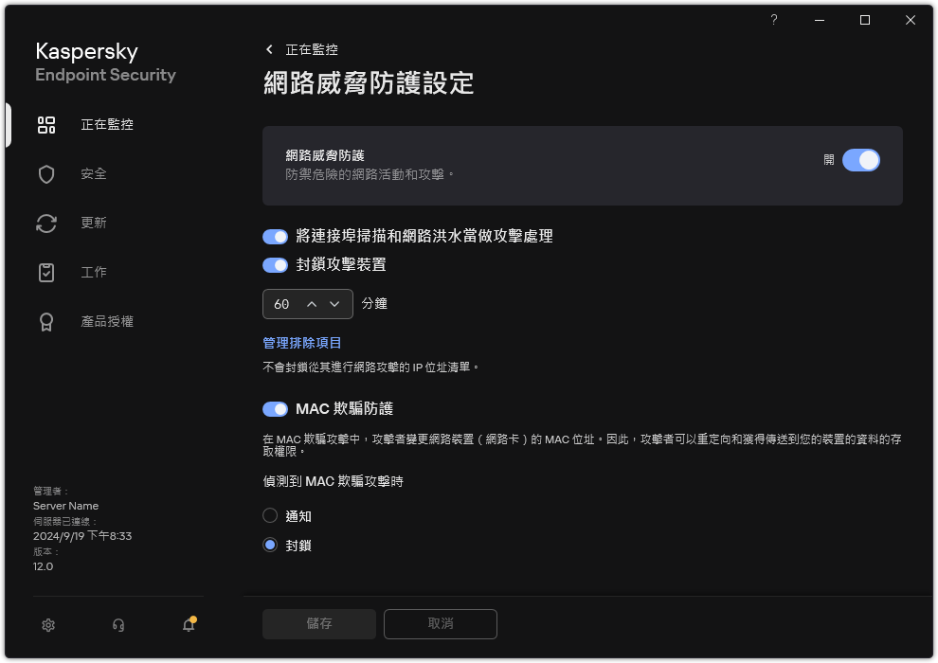The image size is (938, 663).
Task: Disable the 封鎖攻擊裝置 switch
Action: coord(275,265)
